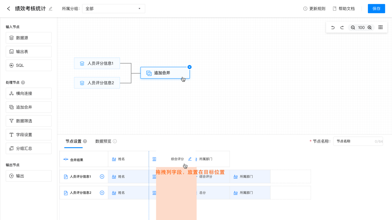The width and height of the screenshot is (392, 220).
Task: Click the 姓名 field in 合并结果 row
Action: point(128,159)
